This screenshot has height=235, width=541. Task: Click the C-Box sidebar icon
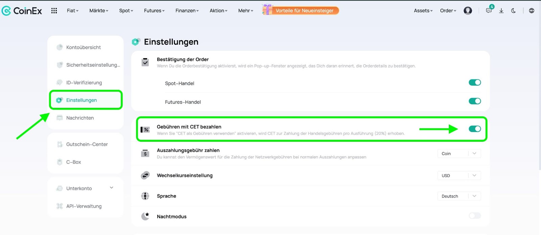point(60,162)
